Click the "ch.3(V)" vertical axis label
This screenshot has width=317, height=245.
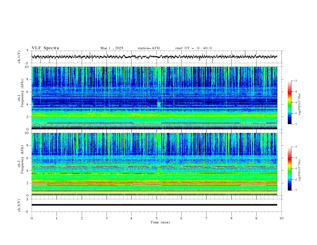coord(19,205)
